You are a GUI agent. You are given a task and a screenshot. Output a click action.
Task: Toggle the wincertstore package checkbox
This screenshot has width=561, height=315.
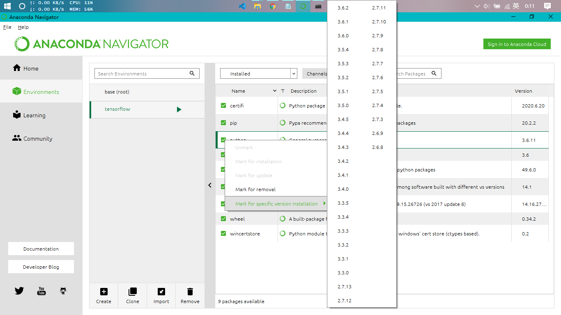[x=223, y=233]
